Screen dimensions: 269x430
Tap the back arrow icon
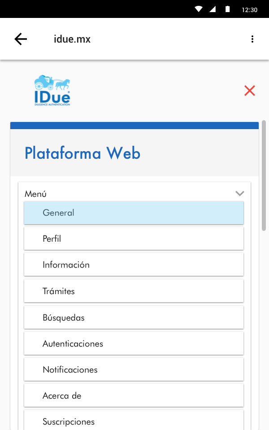[21, 39]
